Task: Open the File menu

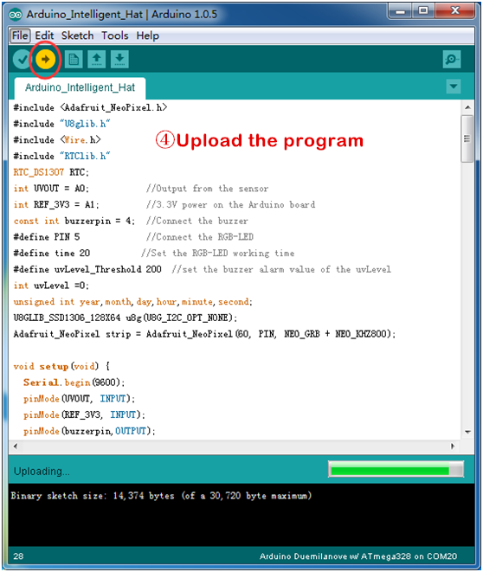Action: pos(20,35)
